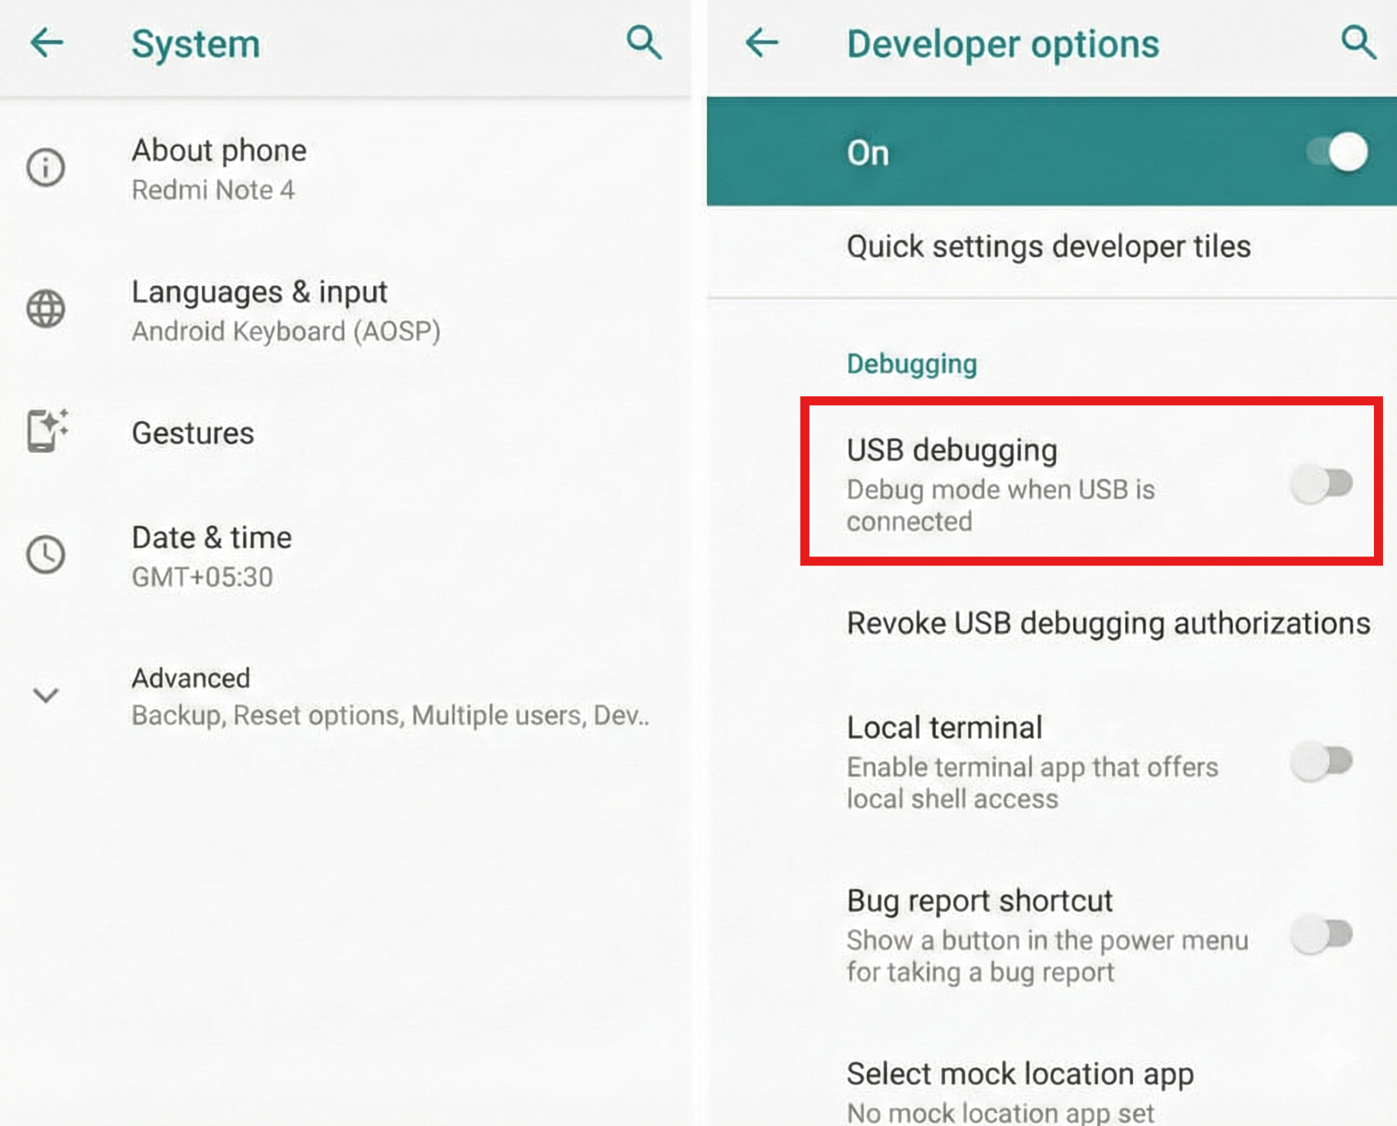Expand the Advanced section
Viewport: 1397px width, 1126px height.
(44, 695)
